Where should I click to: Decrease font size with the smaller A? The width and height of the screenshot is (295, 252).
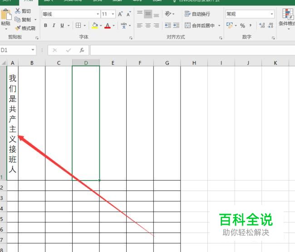point(129,14)
